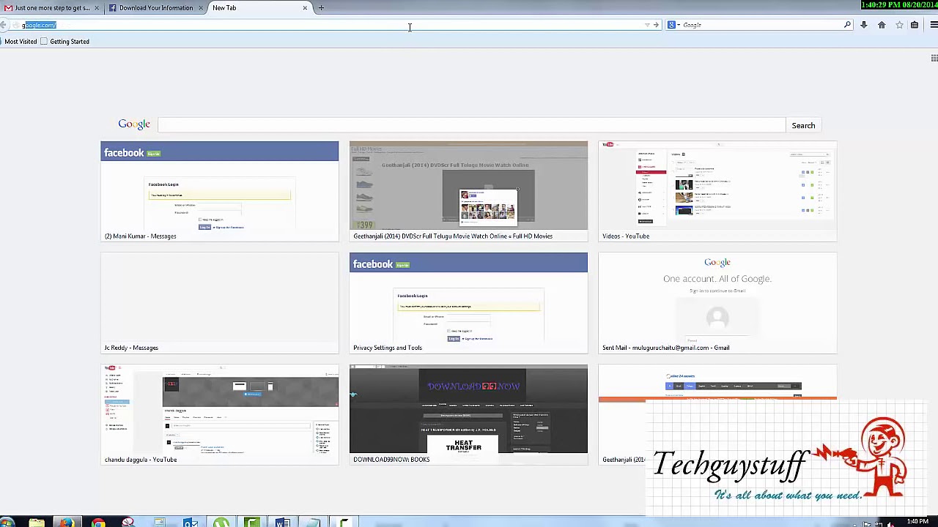
Task: Open URL history dropdown arrow
Action: pyautogui.click(x=647, y=25)
